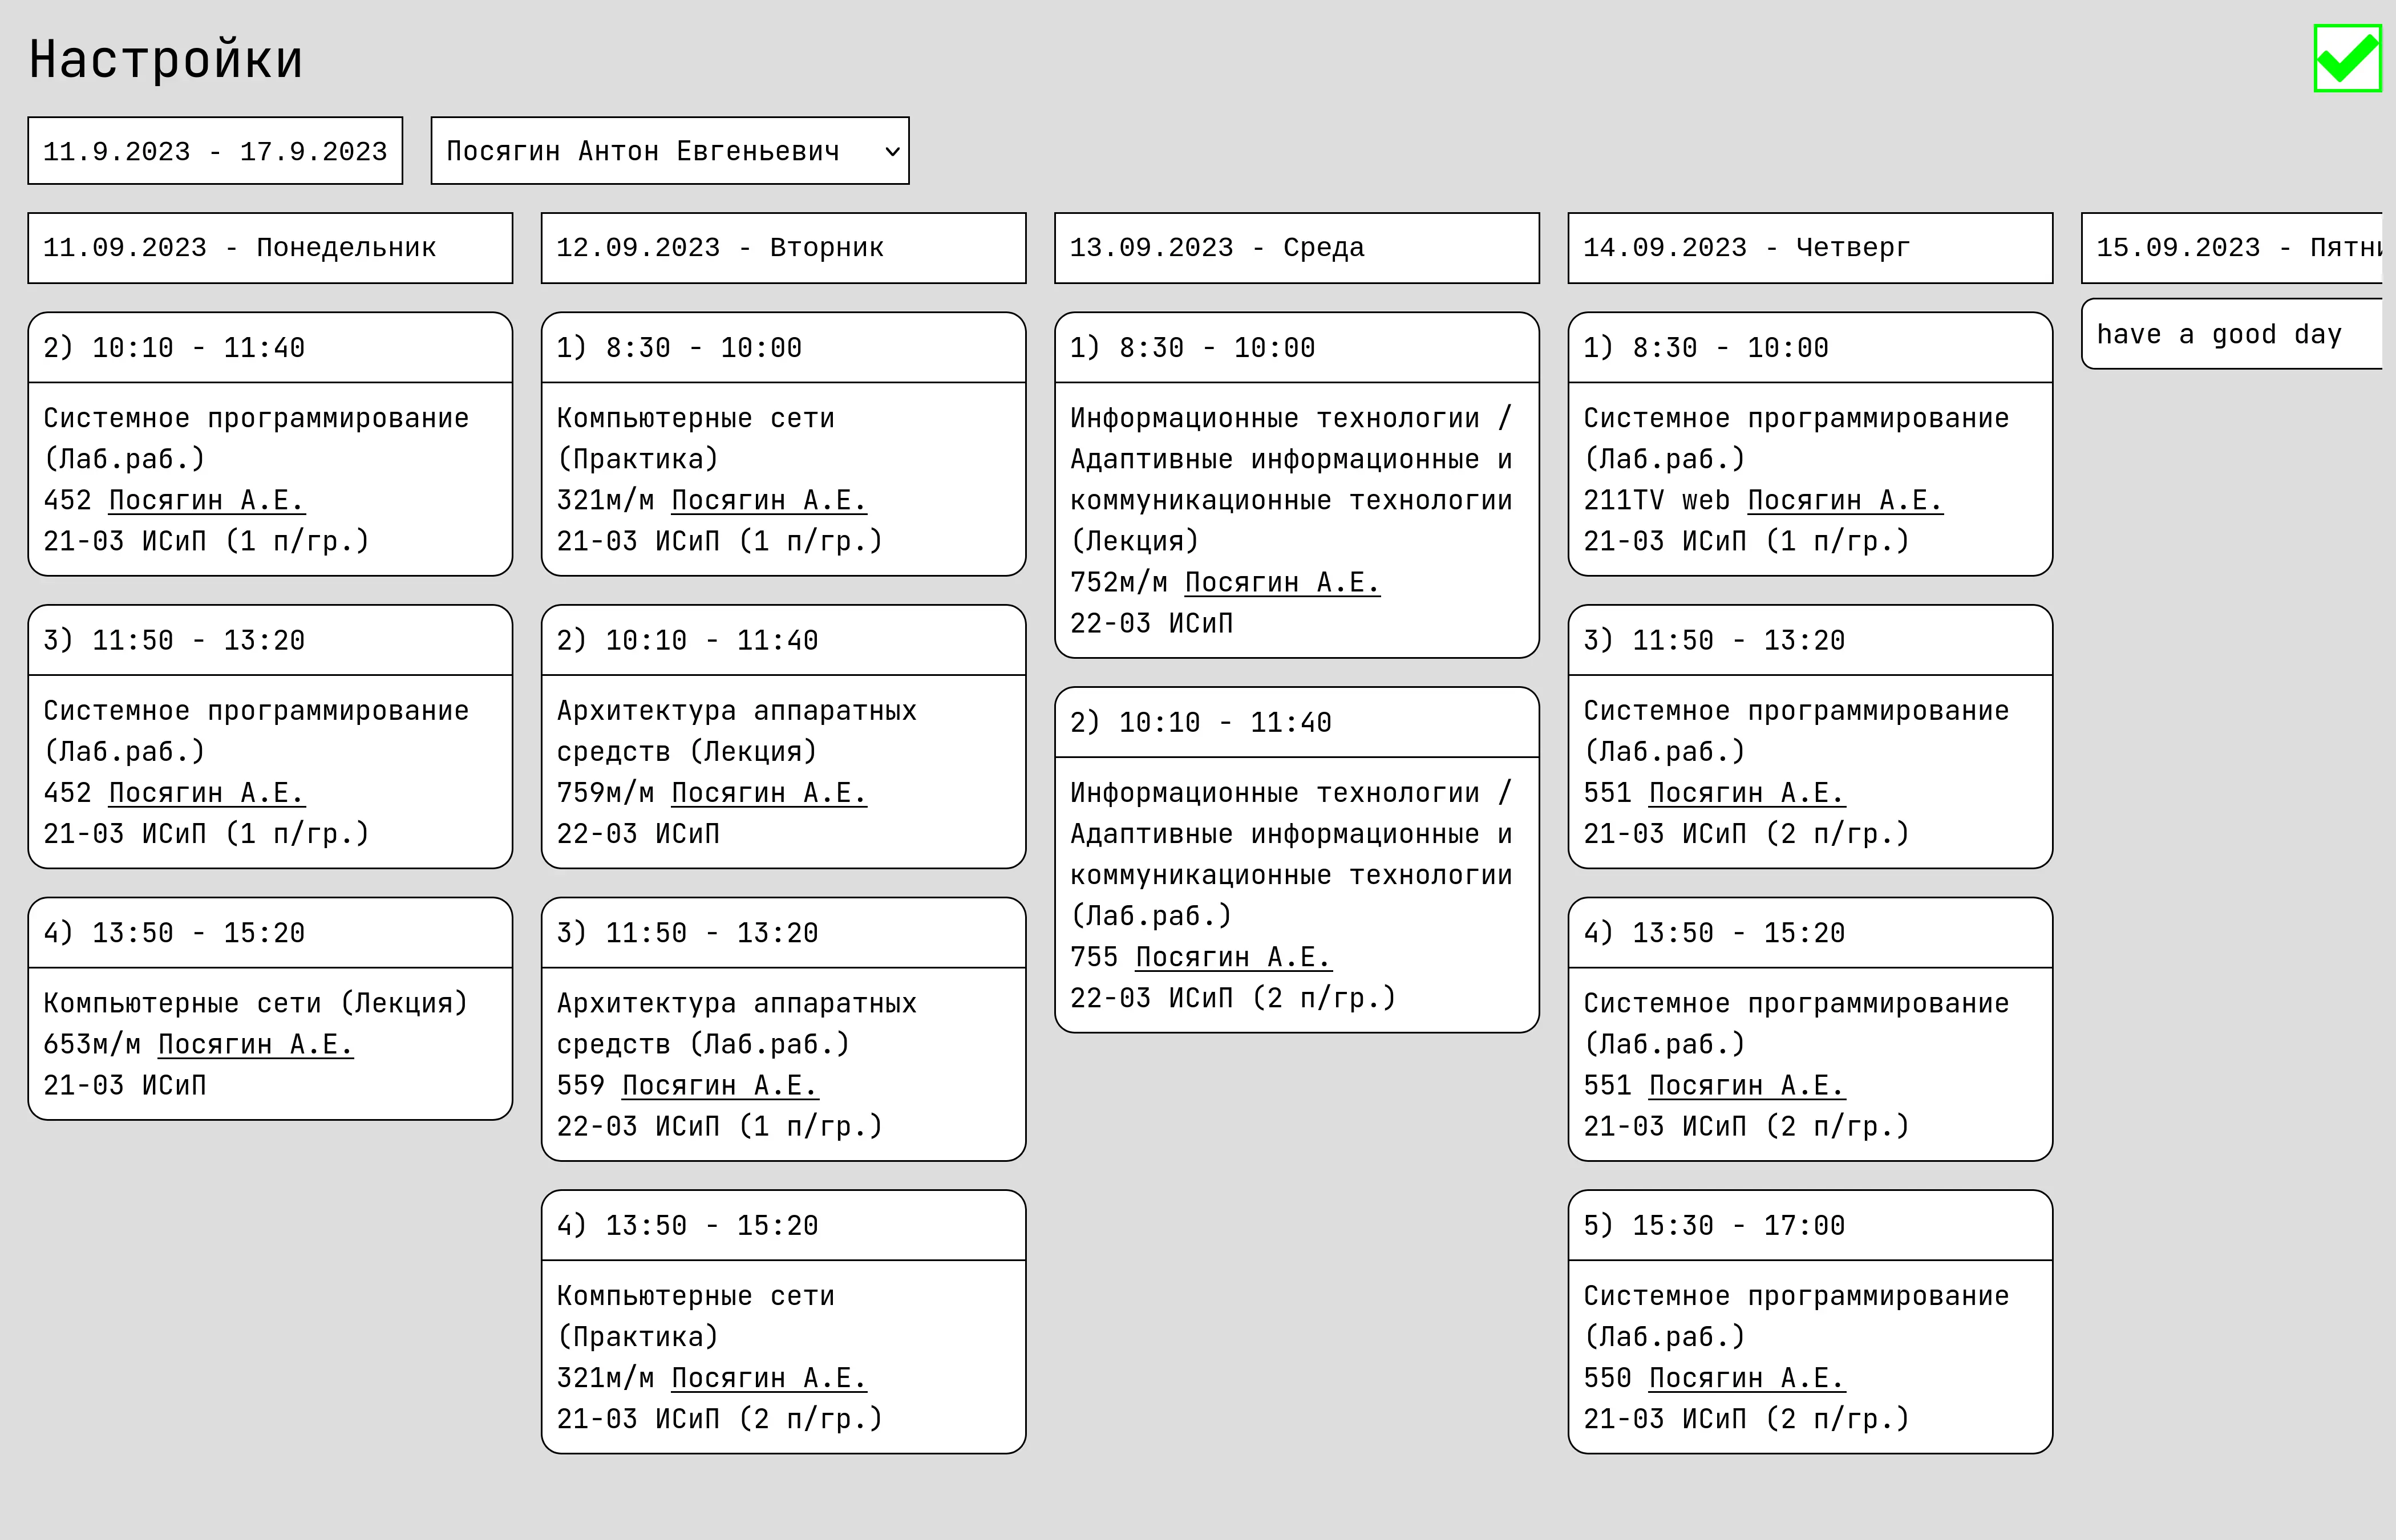Select the Wednesday 13.09.2023 day header
The height and width of the screenshot is (1540, 2396).
[x=1296, y=248]
